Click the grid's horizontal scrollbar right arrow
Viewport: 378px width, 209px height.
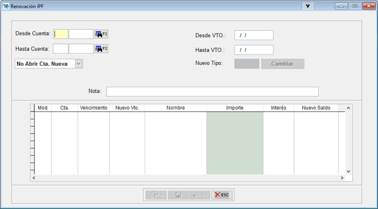(x=342, y=178)
